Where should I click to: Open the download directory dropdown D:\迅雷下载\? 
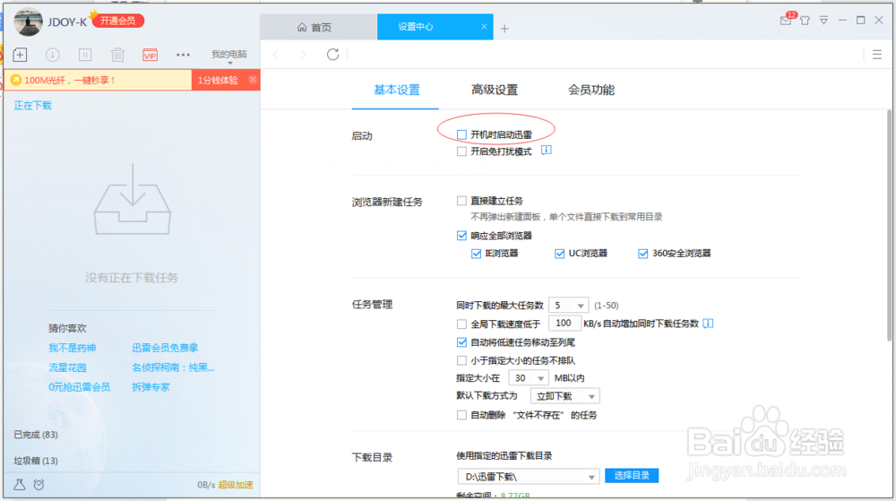[529, 477]
